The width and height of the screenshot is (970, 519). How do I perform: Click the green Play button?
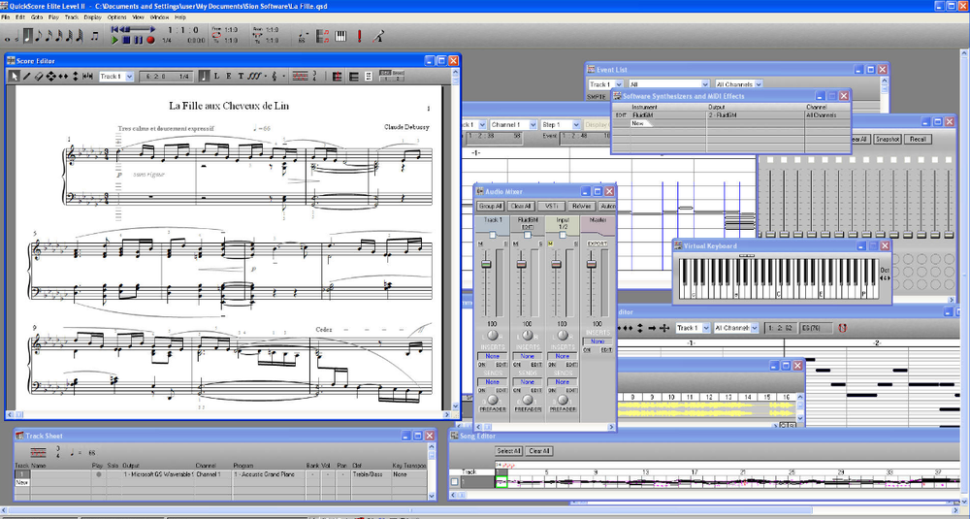click(114, 40)
